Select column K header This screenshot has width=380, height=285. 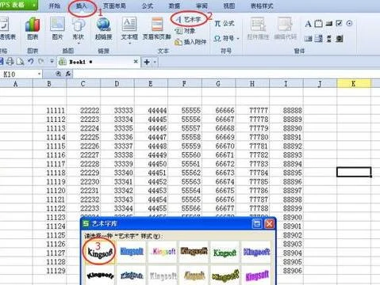coord(354,84)
